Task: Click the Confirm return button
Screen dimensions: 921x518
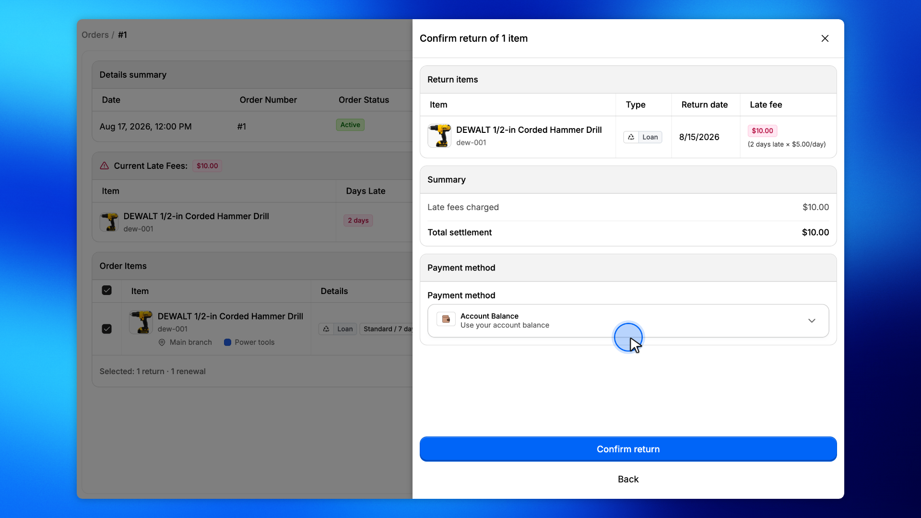Action: click(x=628, y=449)
